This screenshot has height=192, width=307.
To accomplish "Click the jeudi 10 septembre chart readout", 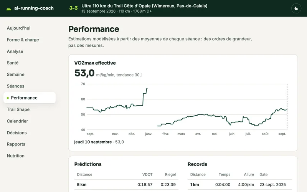I will (99, 142).
